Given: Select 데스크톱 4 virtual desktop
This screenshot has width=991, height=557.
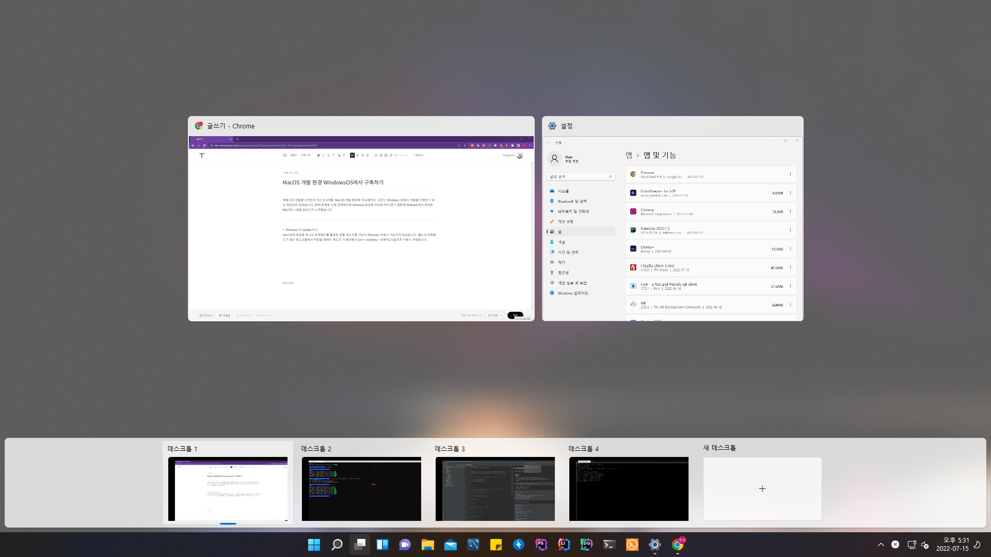Looking at the screenshot, I should 629,488.
